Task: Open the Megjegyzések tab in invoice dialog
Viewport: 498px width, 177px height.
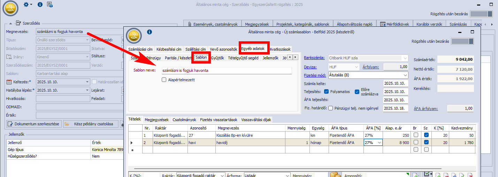Action: [156, 120]
